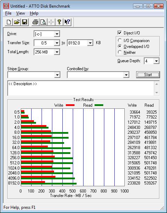Viewport: 167px width, 213px height.
Task: Open Print Preview toolbar icon
Action: (x=43, y=22)
